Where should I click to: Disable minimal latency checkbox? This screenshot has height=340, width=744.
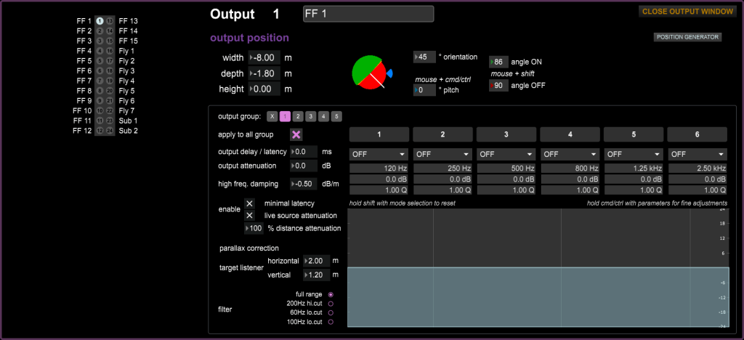(x=249, y=204)
